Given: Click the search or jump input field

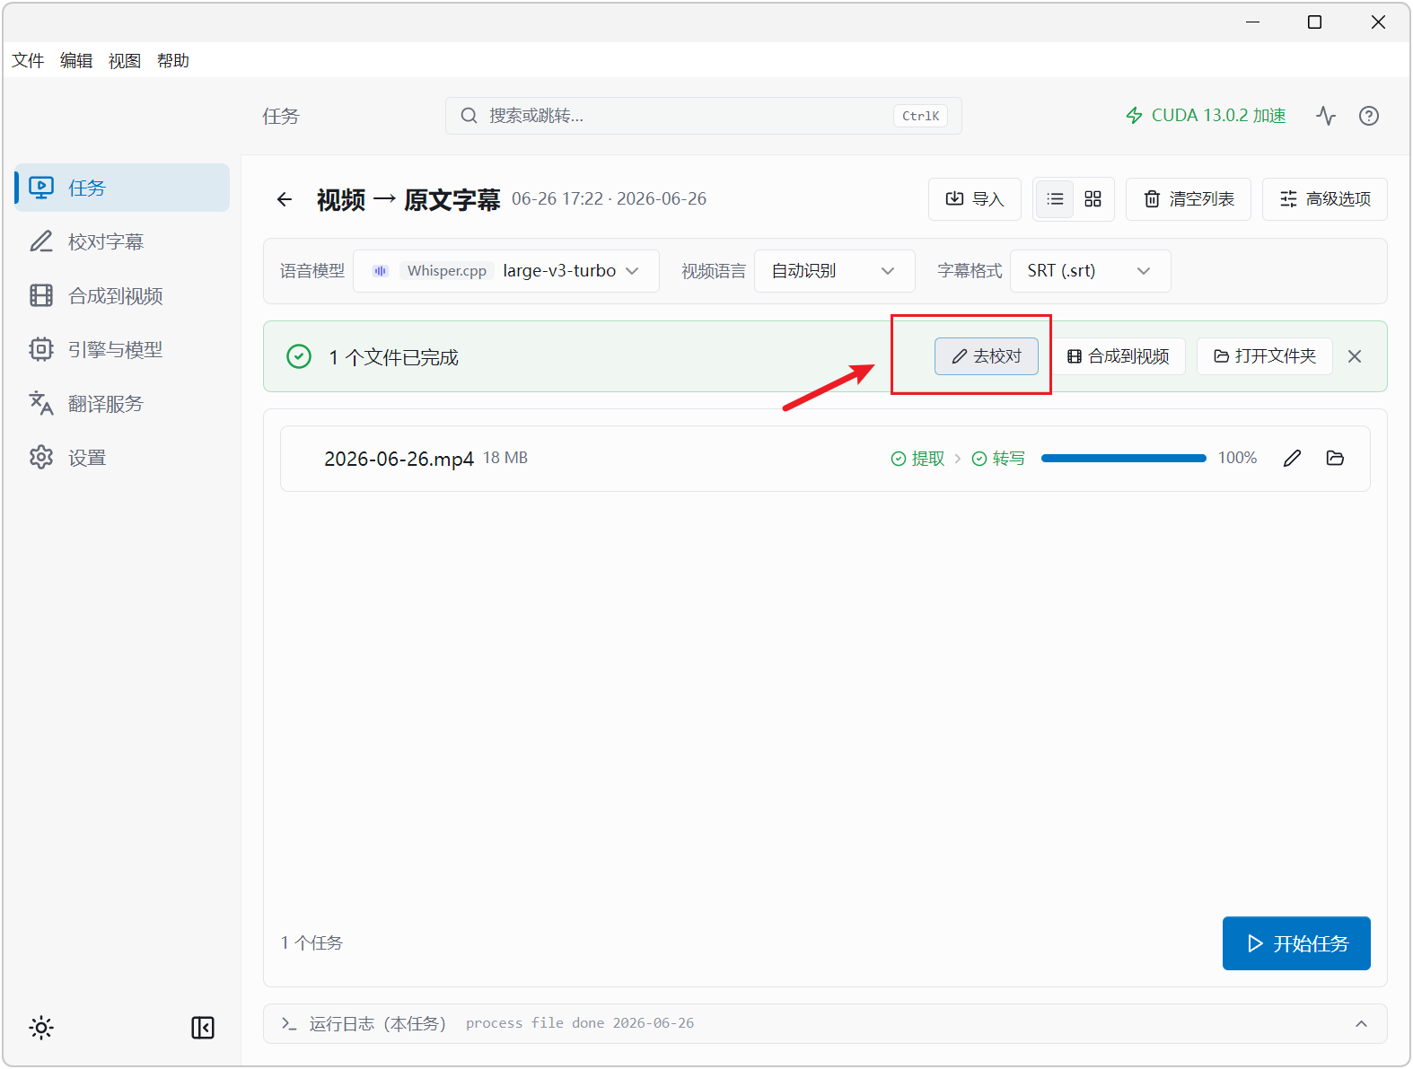Looking at the screenshot, I should [x=703, y=116].
